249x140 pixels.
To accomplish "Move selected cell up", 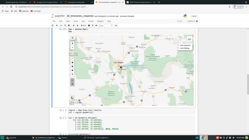I will 74,26.
